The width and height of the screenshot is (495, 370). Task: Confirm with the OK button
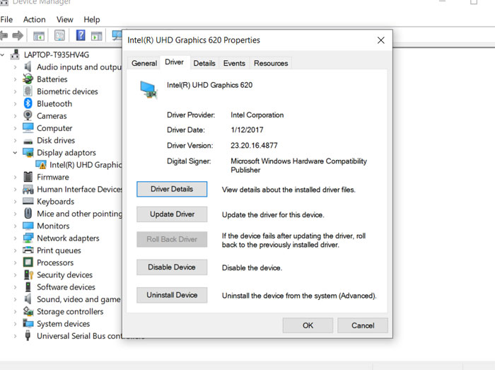tap(308, 325)
